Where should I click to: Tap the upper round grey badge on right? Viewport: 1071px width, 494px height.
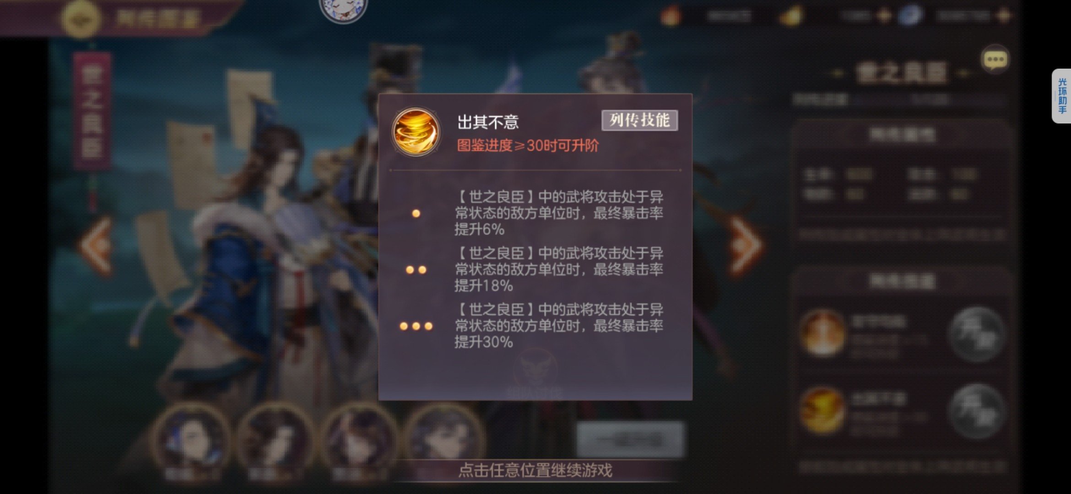coord(977,334)
